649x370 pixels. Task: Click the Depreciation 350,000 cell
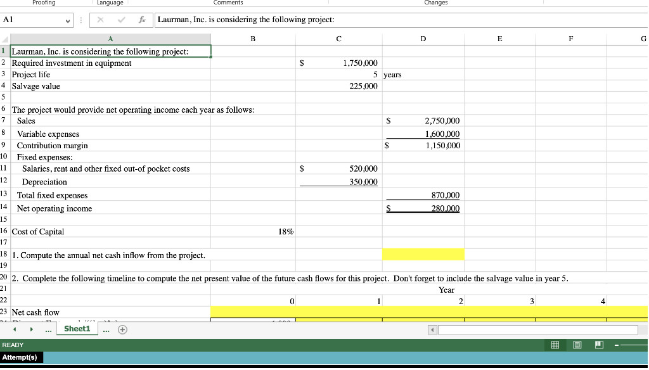click(338, 182)
